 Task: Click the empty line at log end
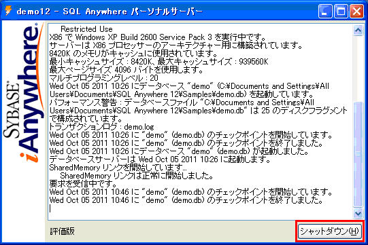(x=200, y=208)
